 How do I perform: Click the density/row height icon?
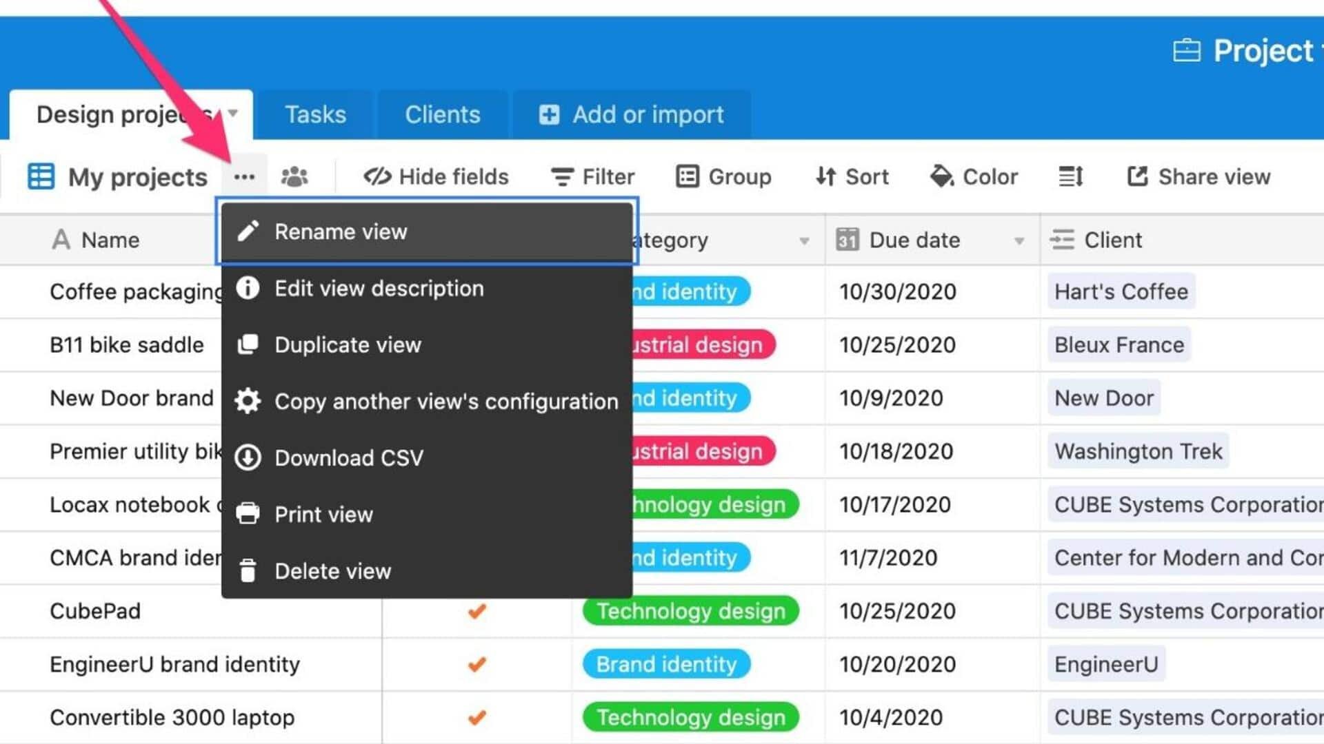(x=1070, y=176)
